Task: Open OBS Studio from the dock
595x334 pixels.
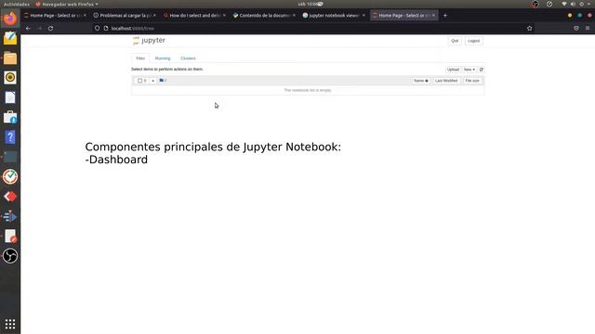Action: [10, 256]
